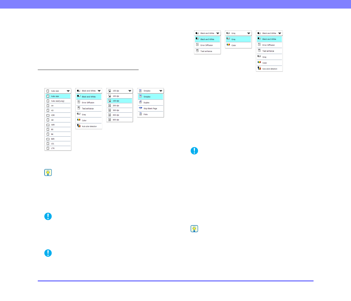Click the 400 dpi resolution icon
The image size is (351, 301).
(x=109, y=115)
